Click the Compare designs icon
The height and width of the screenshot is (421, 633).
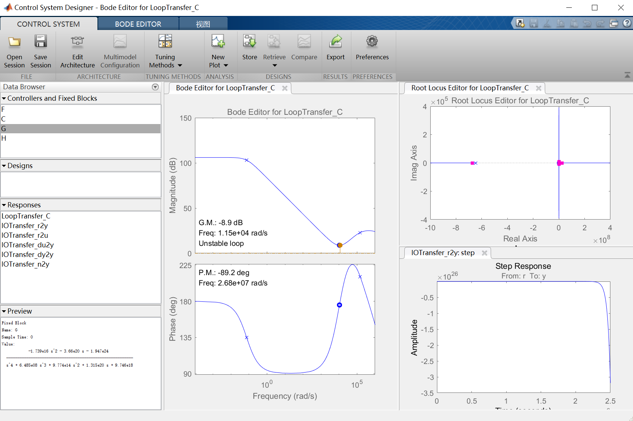pos(304,41)
